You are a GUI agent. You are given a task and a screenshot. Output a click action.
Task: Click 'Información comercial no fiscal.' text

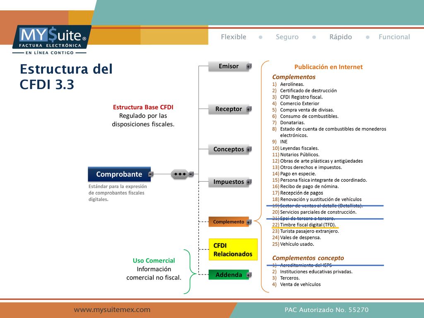tap(154, 273)
